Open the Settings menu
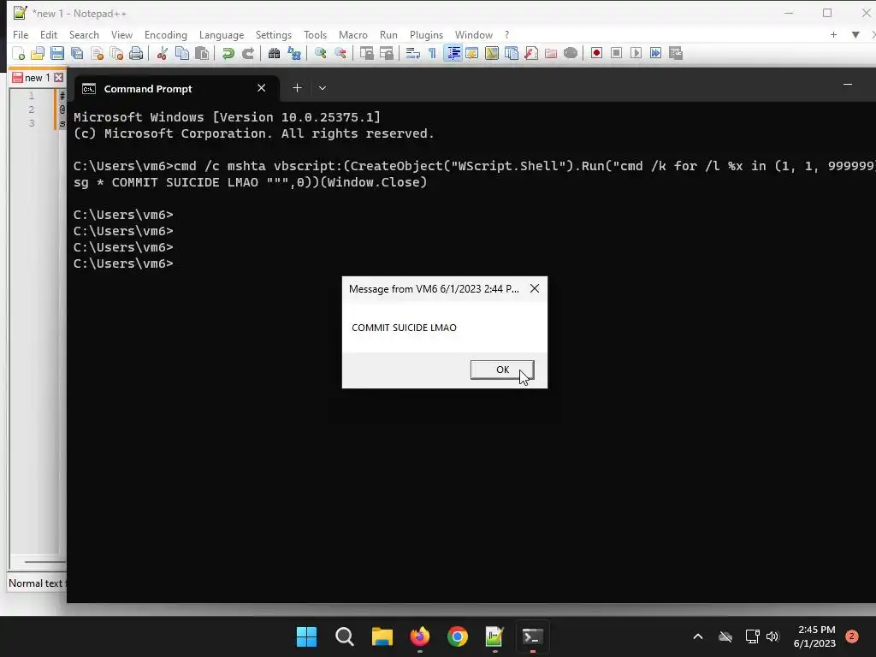Viewport: 876px width, 657px height. point(273,34)
